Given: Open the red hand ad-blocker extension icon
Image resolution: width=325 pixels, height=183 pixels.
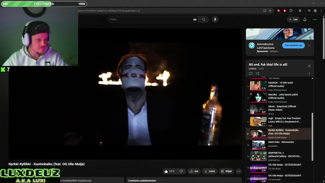Looking at the screenshot, I should click(285, 11).
